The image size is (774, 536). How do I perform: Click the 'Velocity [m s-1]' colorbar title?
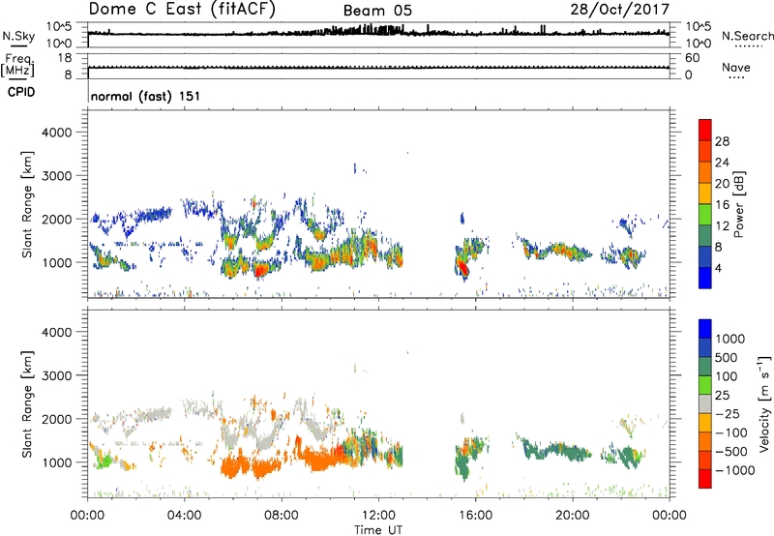(764, 403)
